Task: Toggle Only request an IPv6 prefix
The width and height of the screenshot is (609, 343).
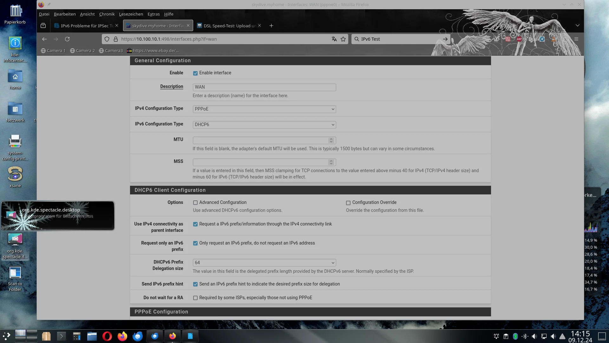Action: pyautogui.click(x=195, y=243)
